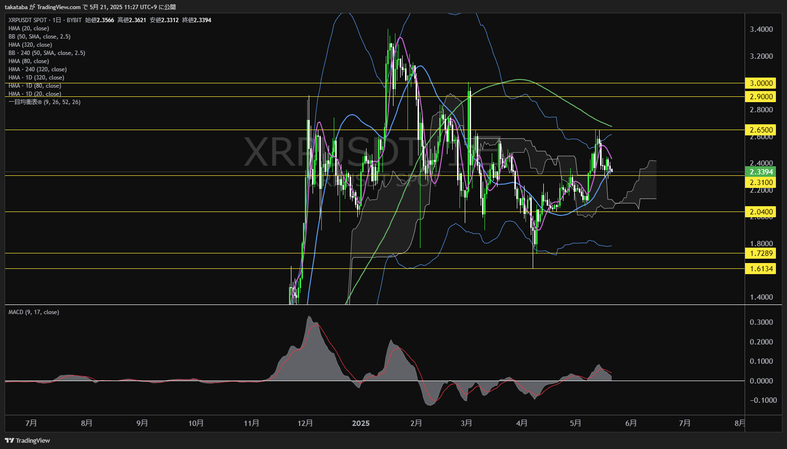The width and height of the screenshot is (787, 449).
Task: Select the 一目均衡表 (9, 26, 52, 26) legend
Action: pos(44,102)
